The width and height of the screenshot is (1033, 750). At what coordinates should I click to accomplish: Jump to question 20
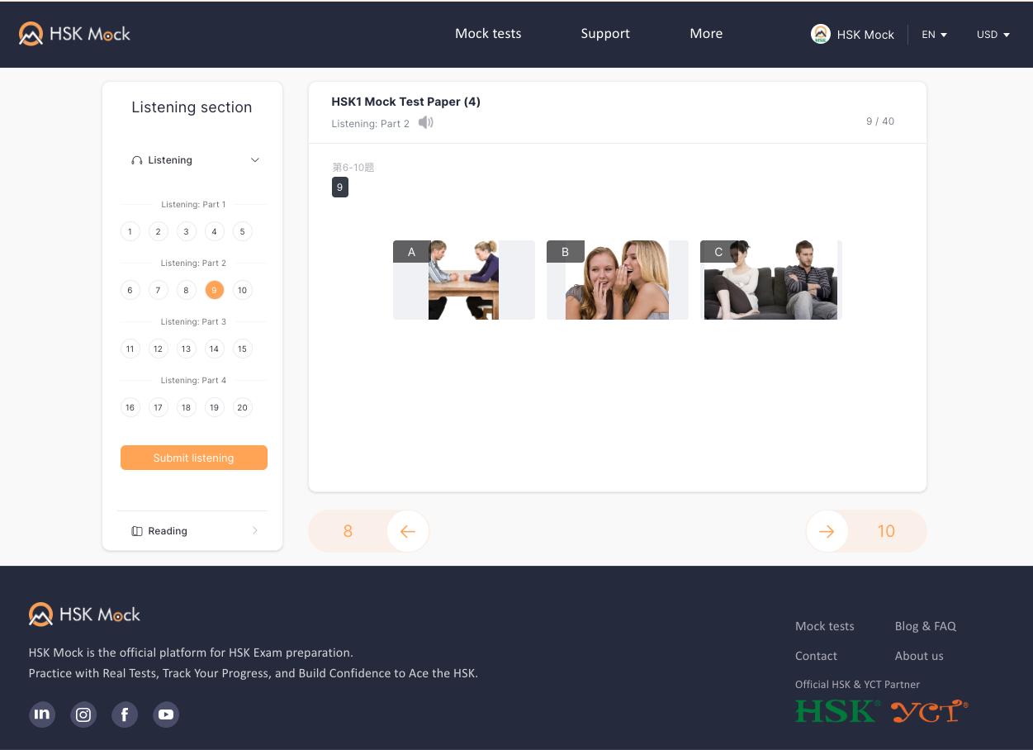tap(242, 407)
